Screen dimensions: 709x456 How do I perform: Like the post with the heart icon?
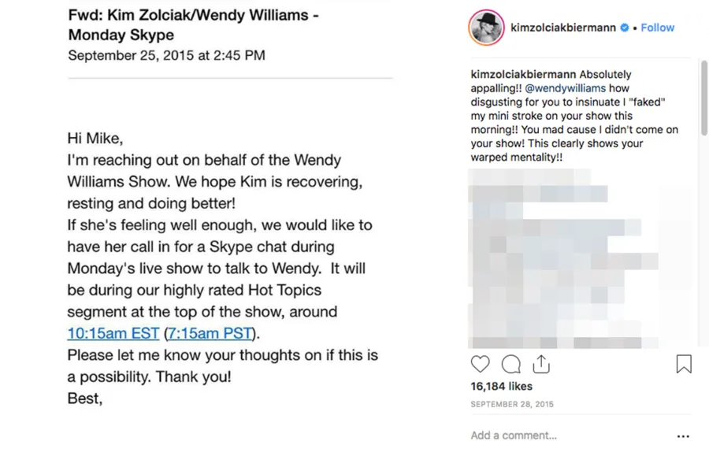480,364
